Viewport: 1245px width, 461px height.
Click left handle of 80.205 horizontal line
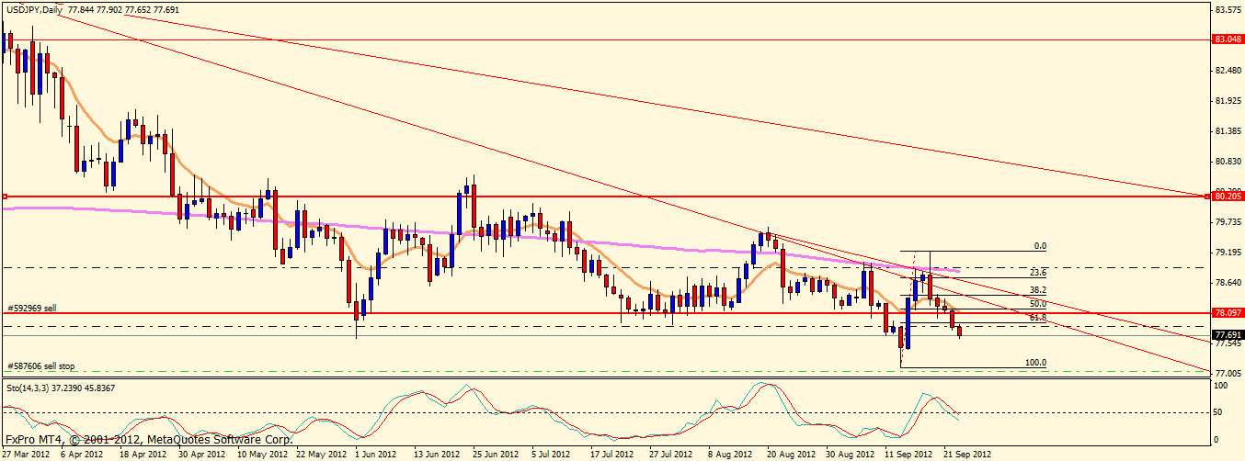click(5, 197)
